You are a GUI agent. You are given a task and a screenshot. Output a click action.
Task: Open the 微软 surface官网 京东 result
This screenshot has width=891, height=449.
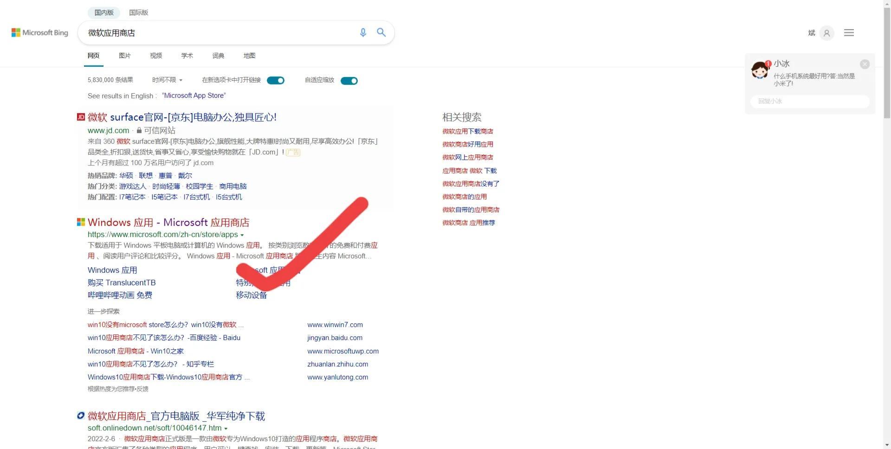182,117
